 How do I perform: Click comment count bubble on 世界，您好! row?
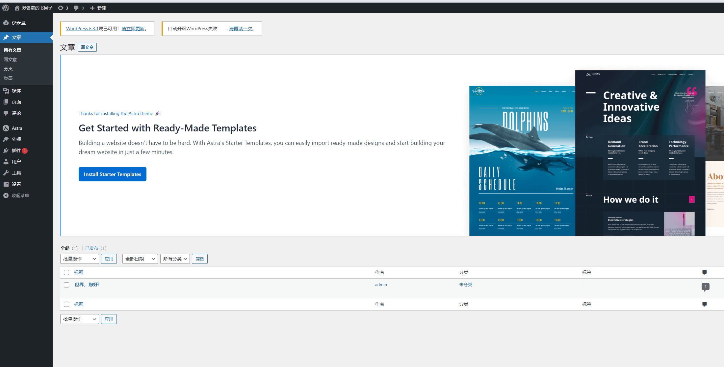coord(705,287)
